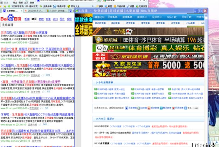Click X直播 window scrollbar up arrow
Image resolution: width=219 pixels, height=147 pixels.
206,15
